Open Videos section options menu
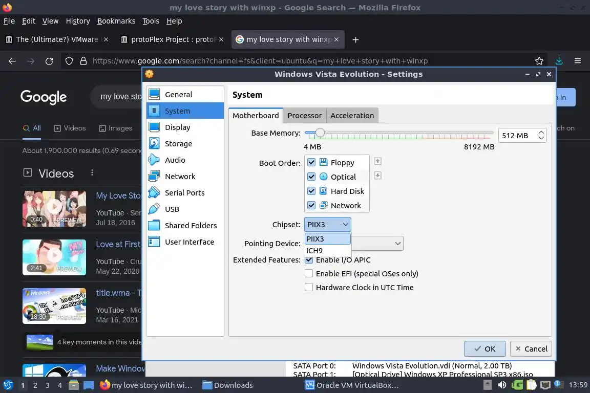590x393 pixels. (92, 172)
